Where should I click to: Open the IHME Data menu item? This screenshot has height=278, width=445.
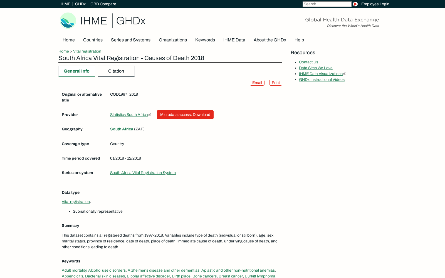234,40
